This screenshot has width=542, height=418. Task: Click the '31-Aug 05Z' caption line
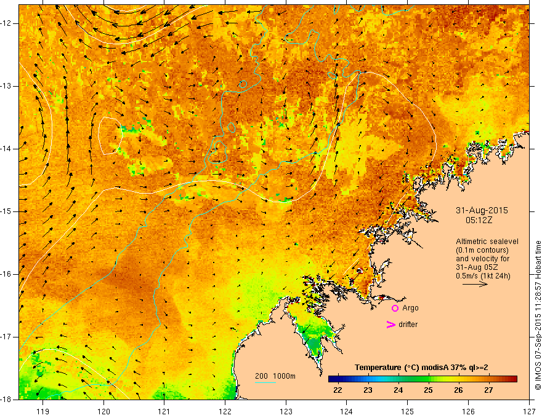[477, 267]
